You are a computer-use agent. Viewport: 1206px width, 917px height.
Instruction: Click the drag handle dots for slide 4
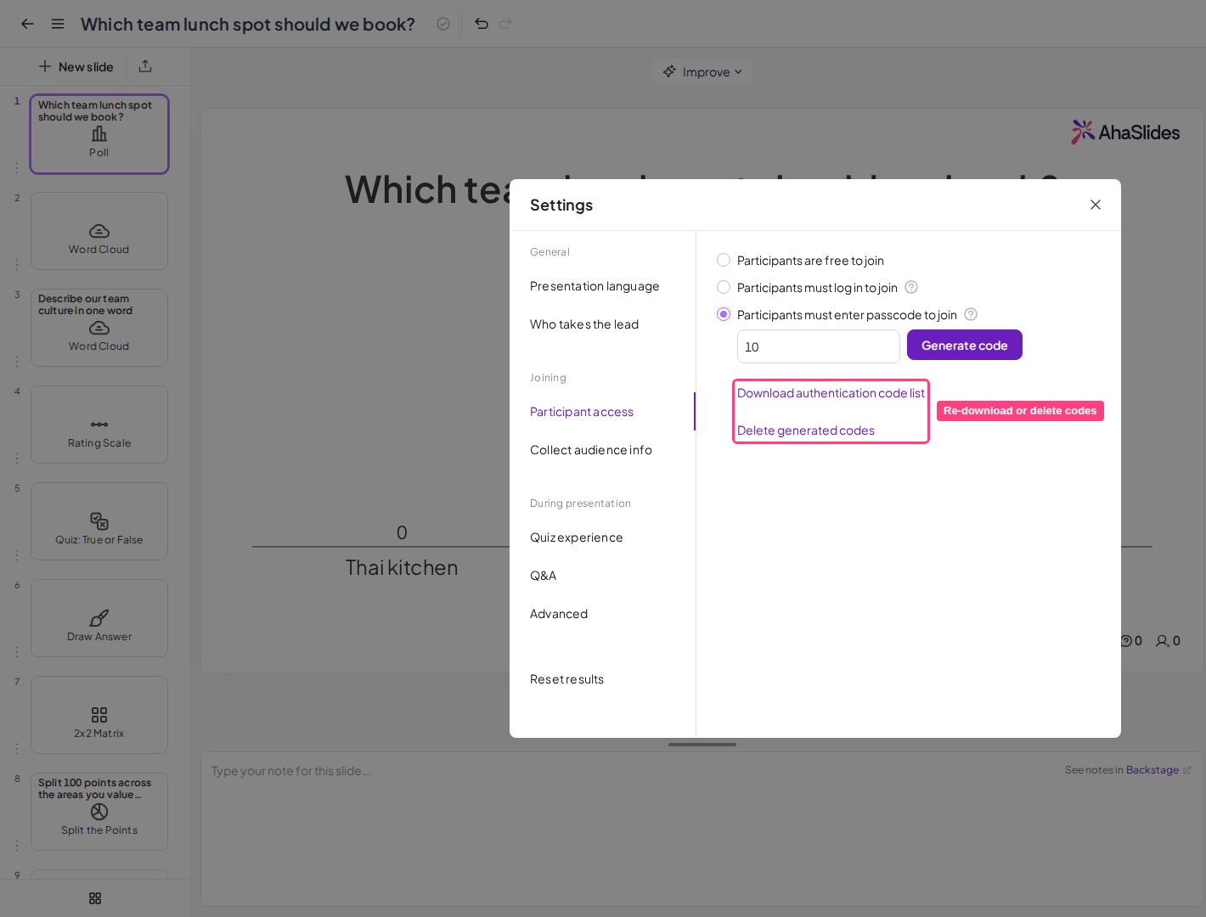tap(17, 458)
